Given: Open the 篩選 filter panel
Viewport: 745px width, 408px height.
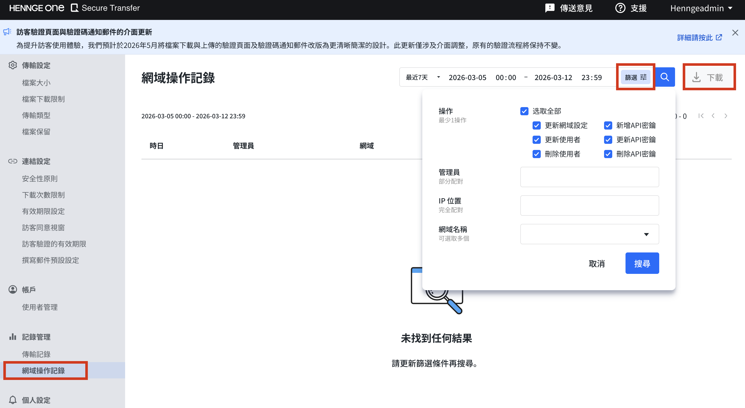Looking at the screenshot, I should point(635,77).
